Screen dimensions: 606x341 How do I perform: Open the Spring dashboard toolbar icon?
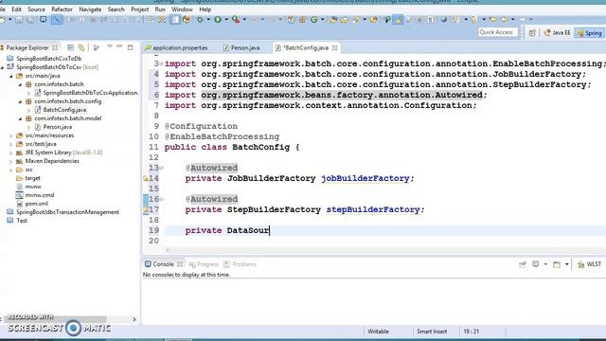pos(186,19)
